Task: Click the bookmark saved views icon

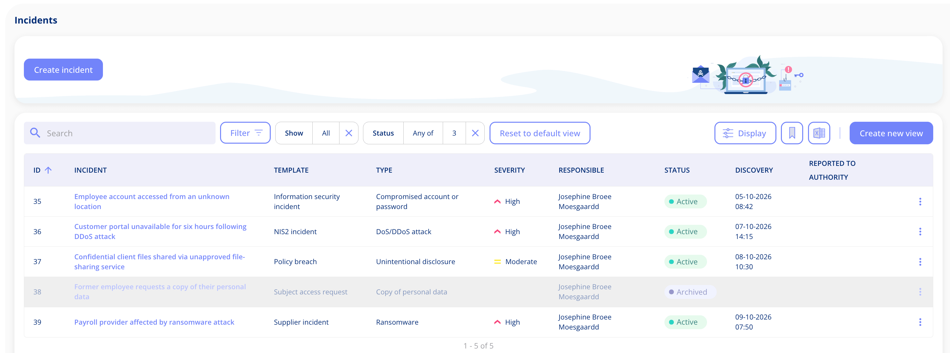Action: (x=792, y=133)
